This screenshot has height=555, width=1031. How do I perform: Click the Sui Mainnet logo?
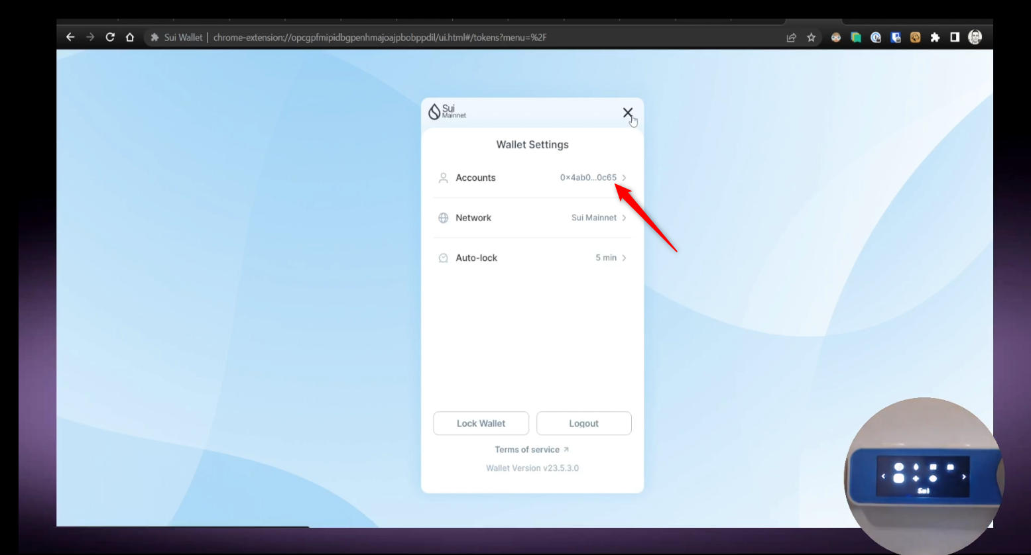[447, 111]
